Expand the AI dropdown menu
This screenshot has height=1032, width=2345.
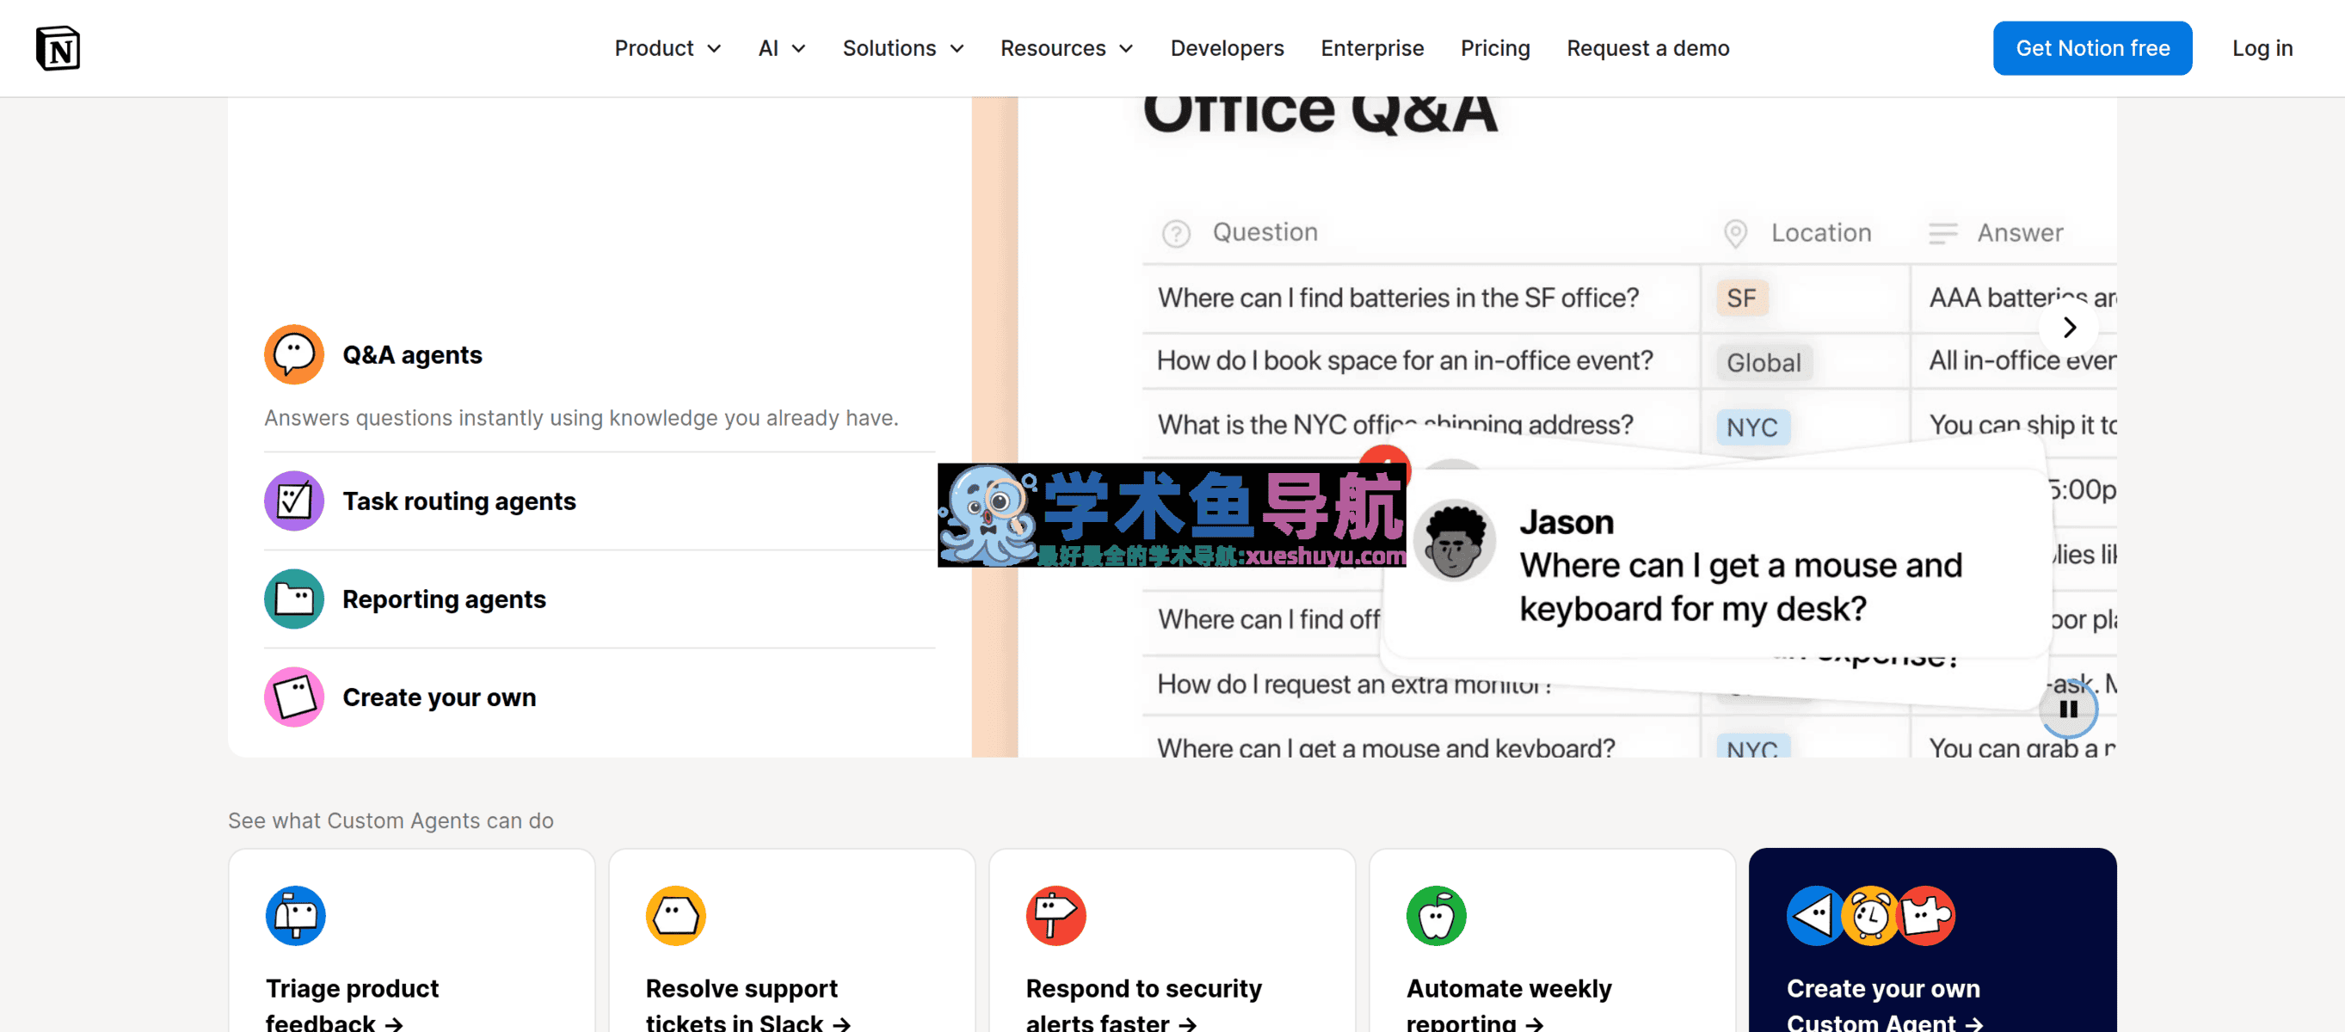pos(782,48)
